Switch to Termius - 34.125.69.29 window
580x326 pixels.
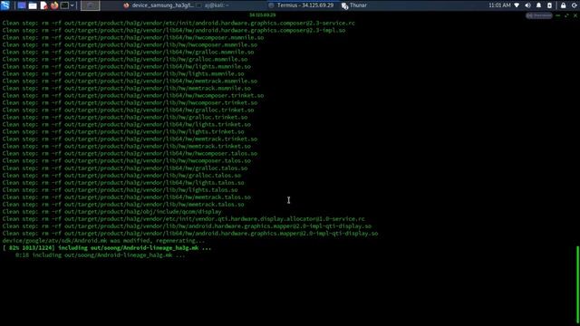point(301,5)
